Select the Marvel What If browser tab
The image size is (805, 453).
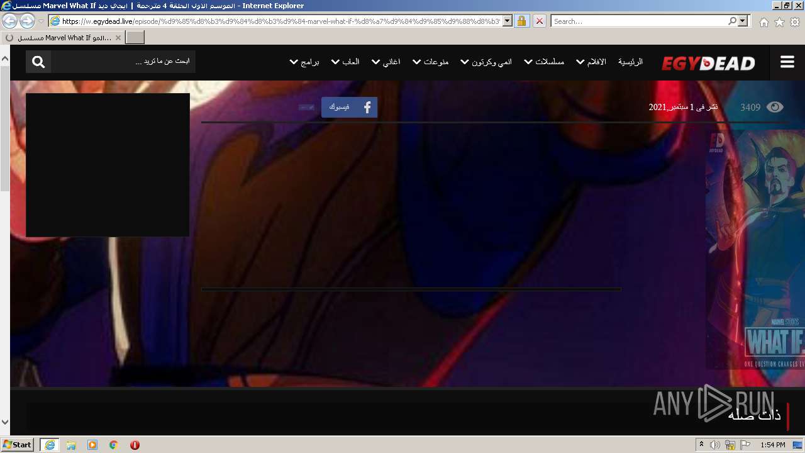pyautogui.click(x=63, y=38)
